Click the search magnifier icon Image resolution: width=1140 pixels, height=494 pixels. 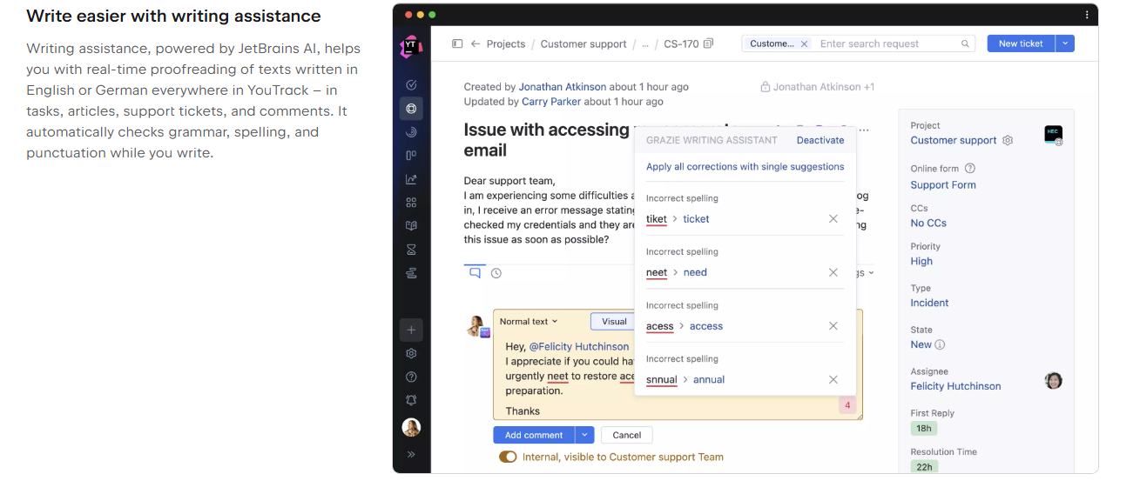pos(965,43)
